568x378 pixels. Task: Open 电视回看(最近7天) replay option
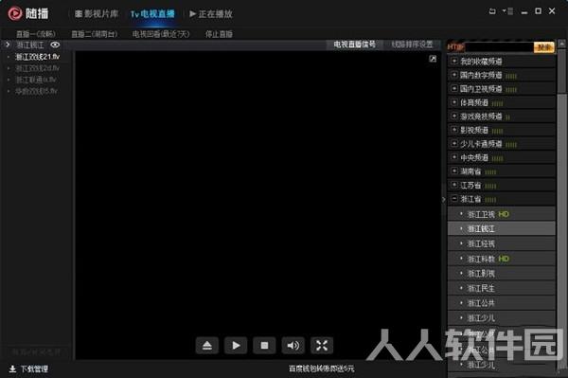coord(161,34)
